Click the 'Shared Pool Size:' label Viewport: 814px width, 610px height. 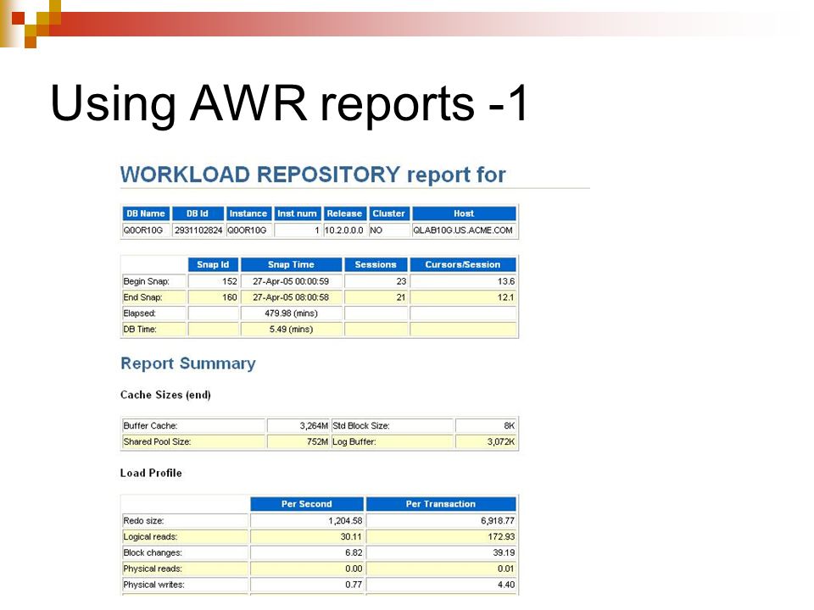(157, 442)
